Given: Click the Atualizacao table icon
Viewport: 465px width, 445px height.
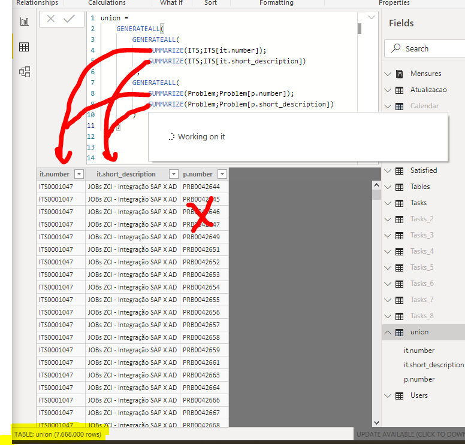Looking at the screenshot, I should 400,90.
